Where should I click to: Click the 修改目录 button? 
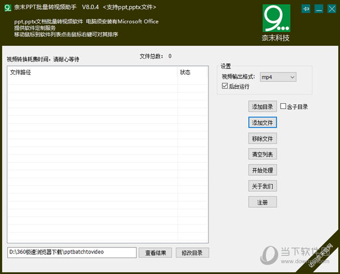(192, 252)
